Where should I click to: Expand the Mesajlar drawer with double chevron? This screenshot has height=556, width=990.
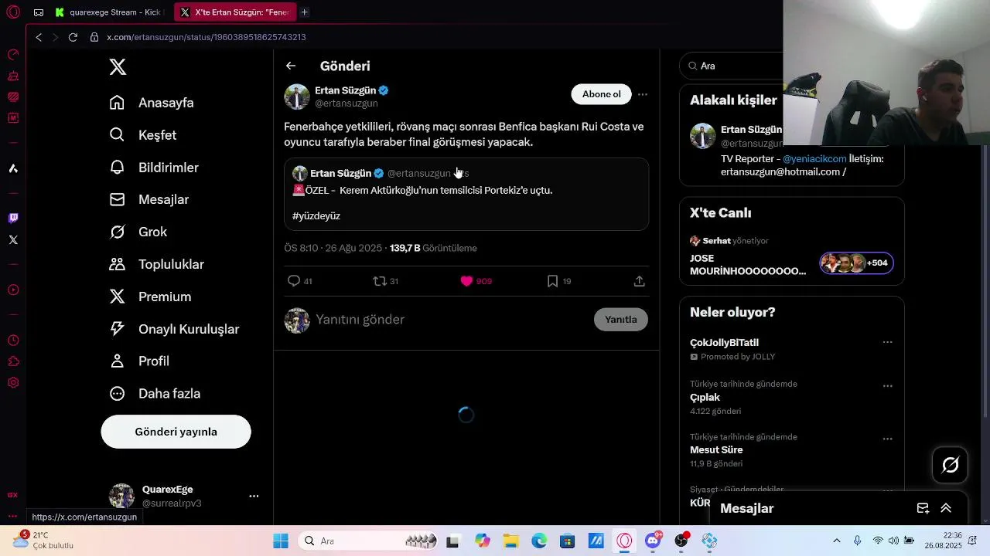tap(946, 508)
